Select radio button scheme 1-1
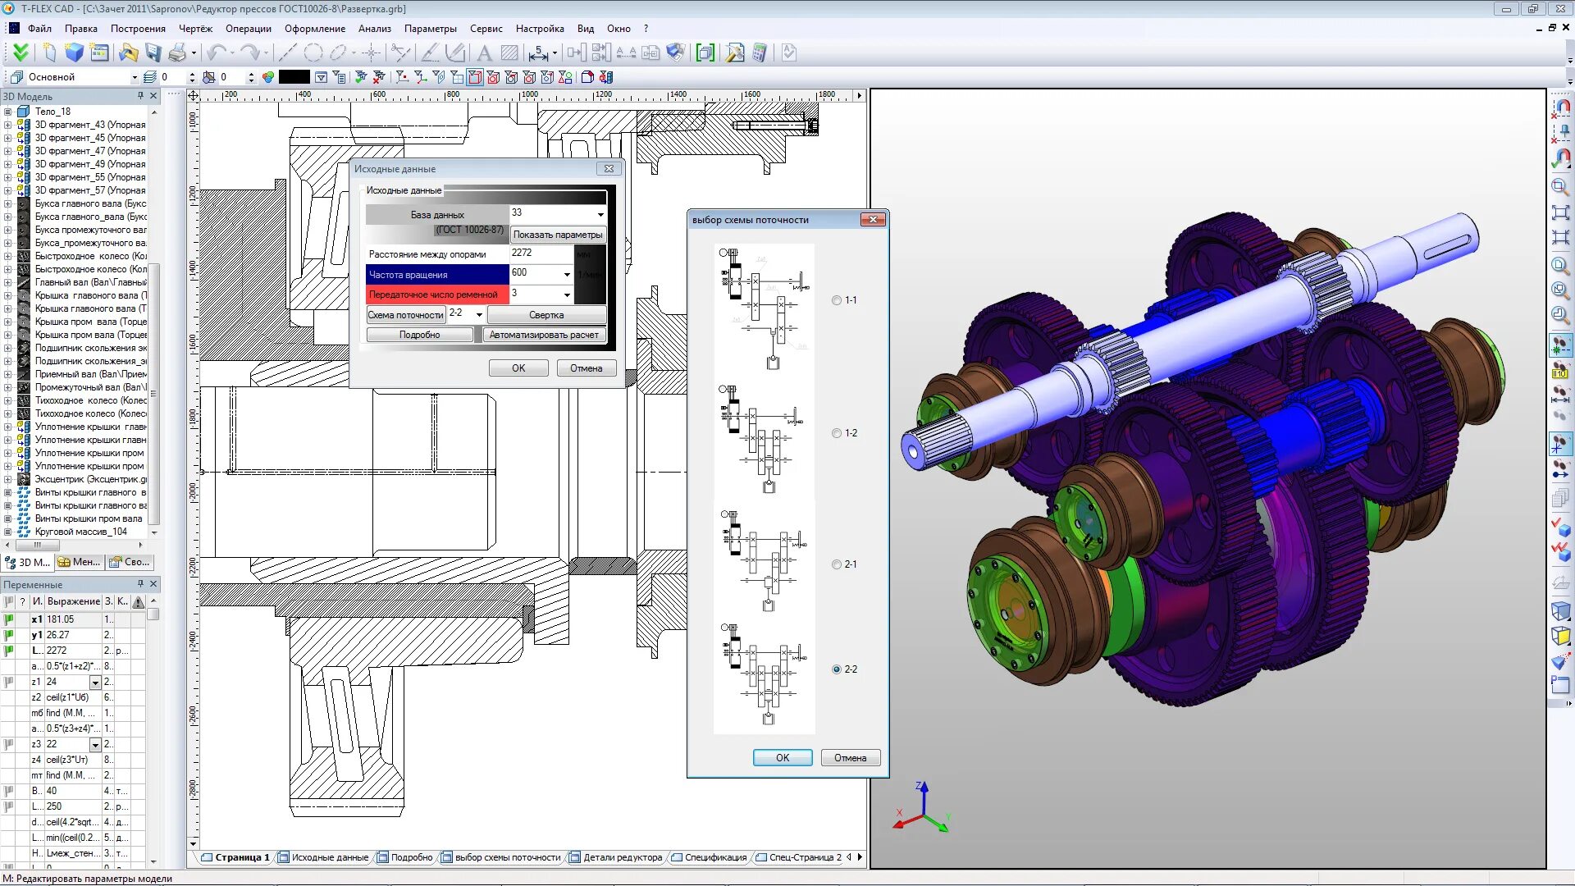Viewport: 1575px width, 886px height. tap(837, 300)
